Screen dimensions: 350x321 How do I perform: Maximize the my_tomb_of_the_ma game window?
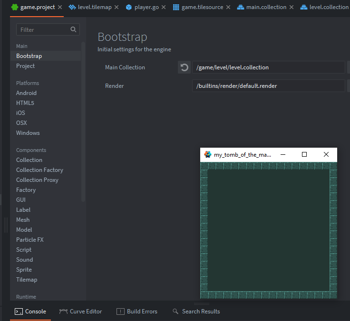click(304, 154)
